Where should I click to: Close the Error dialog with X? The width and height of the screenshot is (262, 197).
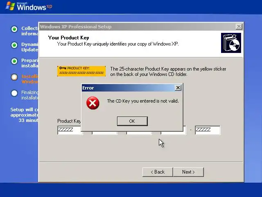point(178,87)
